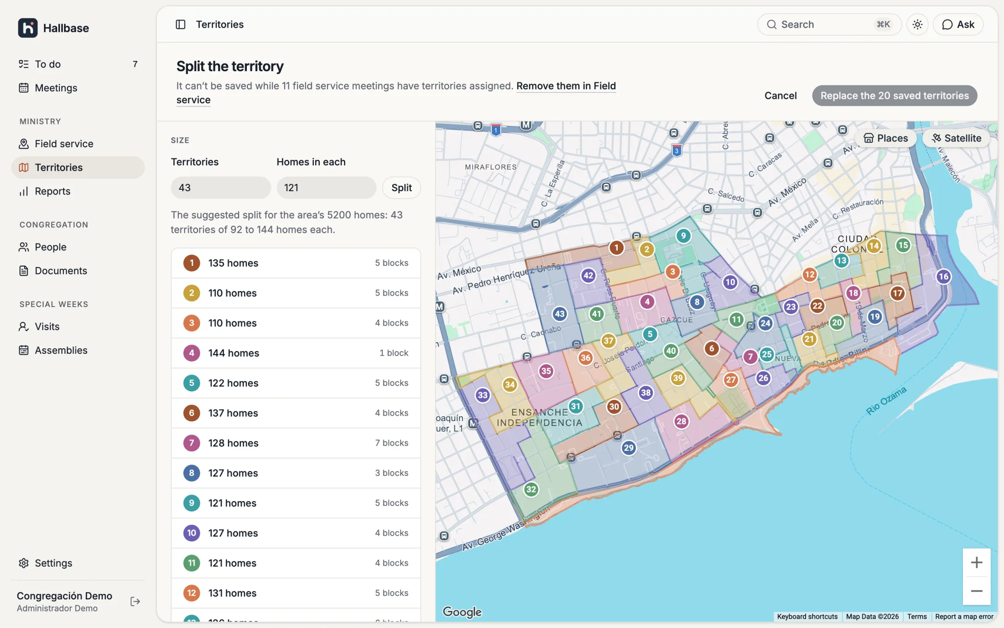Click map marker 33

(483, 395)
